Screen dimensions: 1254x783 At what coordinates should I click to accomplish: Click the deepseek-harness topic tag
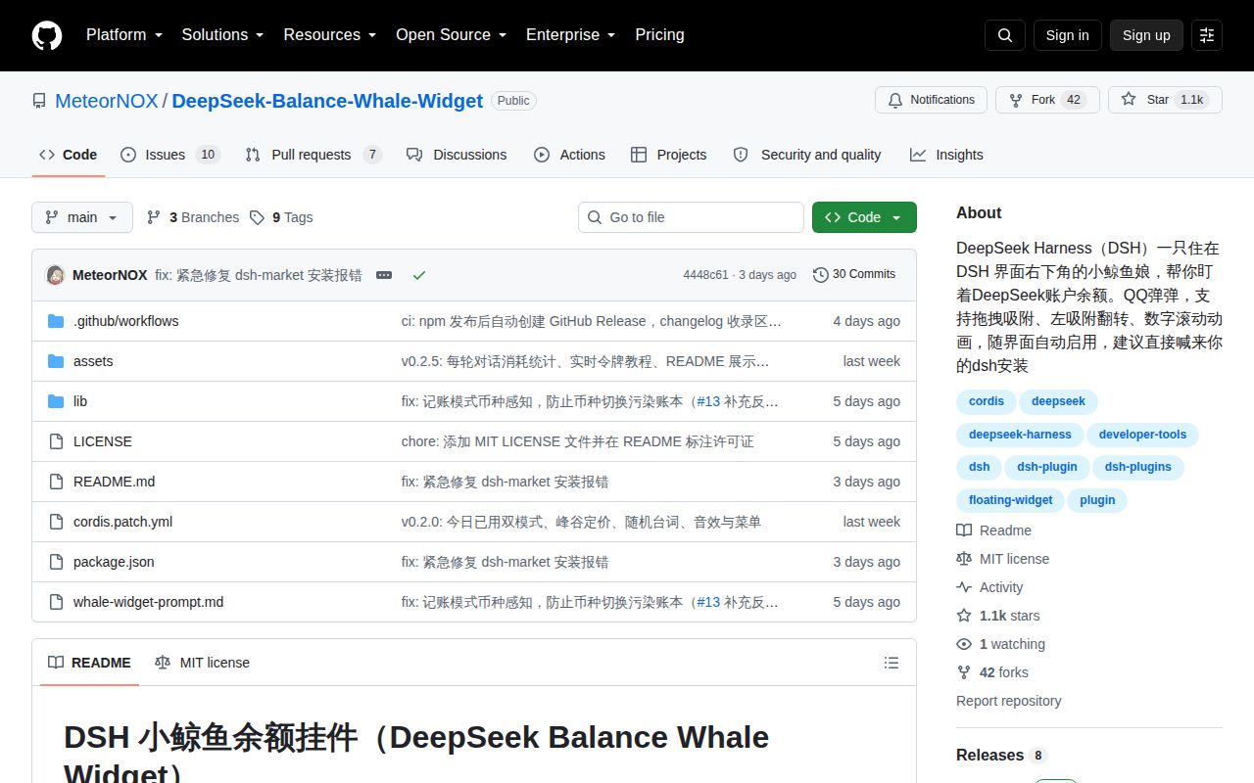coord(1020,435)
